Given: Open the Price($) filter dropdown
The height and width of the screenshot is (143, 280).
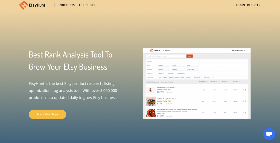Looking at the screenshot, I should pyautogui.click(x=178, y=65).
